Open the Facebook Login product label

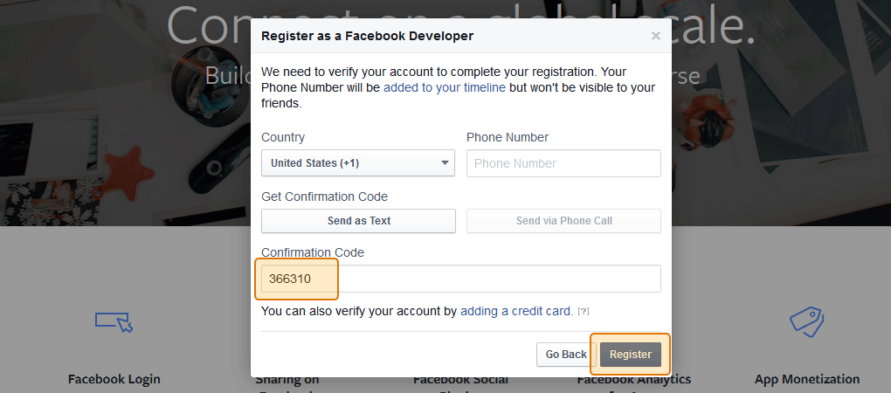(114, 379)
